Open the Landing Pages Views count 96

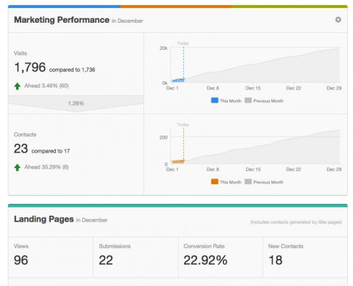[x=21, y=260]
